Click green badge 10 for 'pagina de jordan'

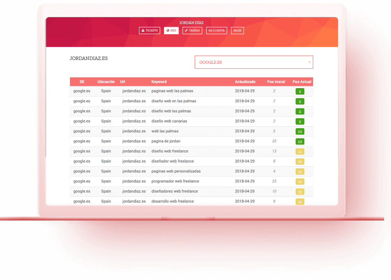[x=300, y=142]
